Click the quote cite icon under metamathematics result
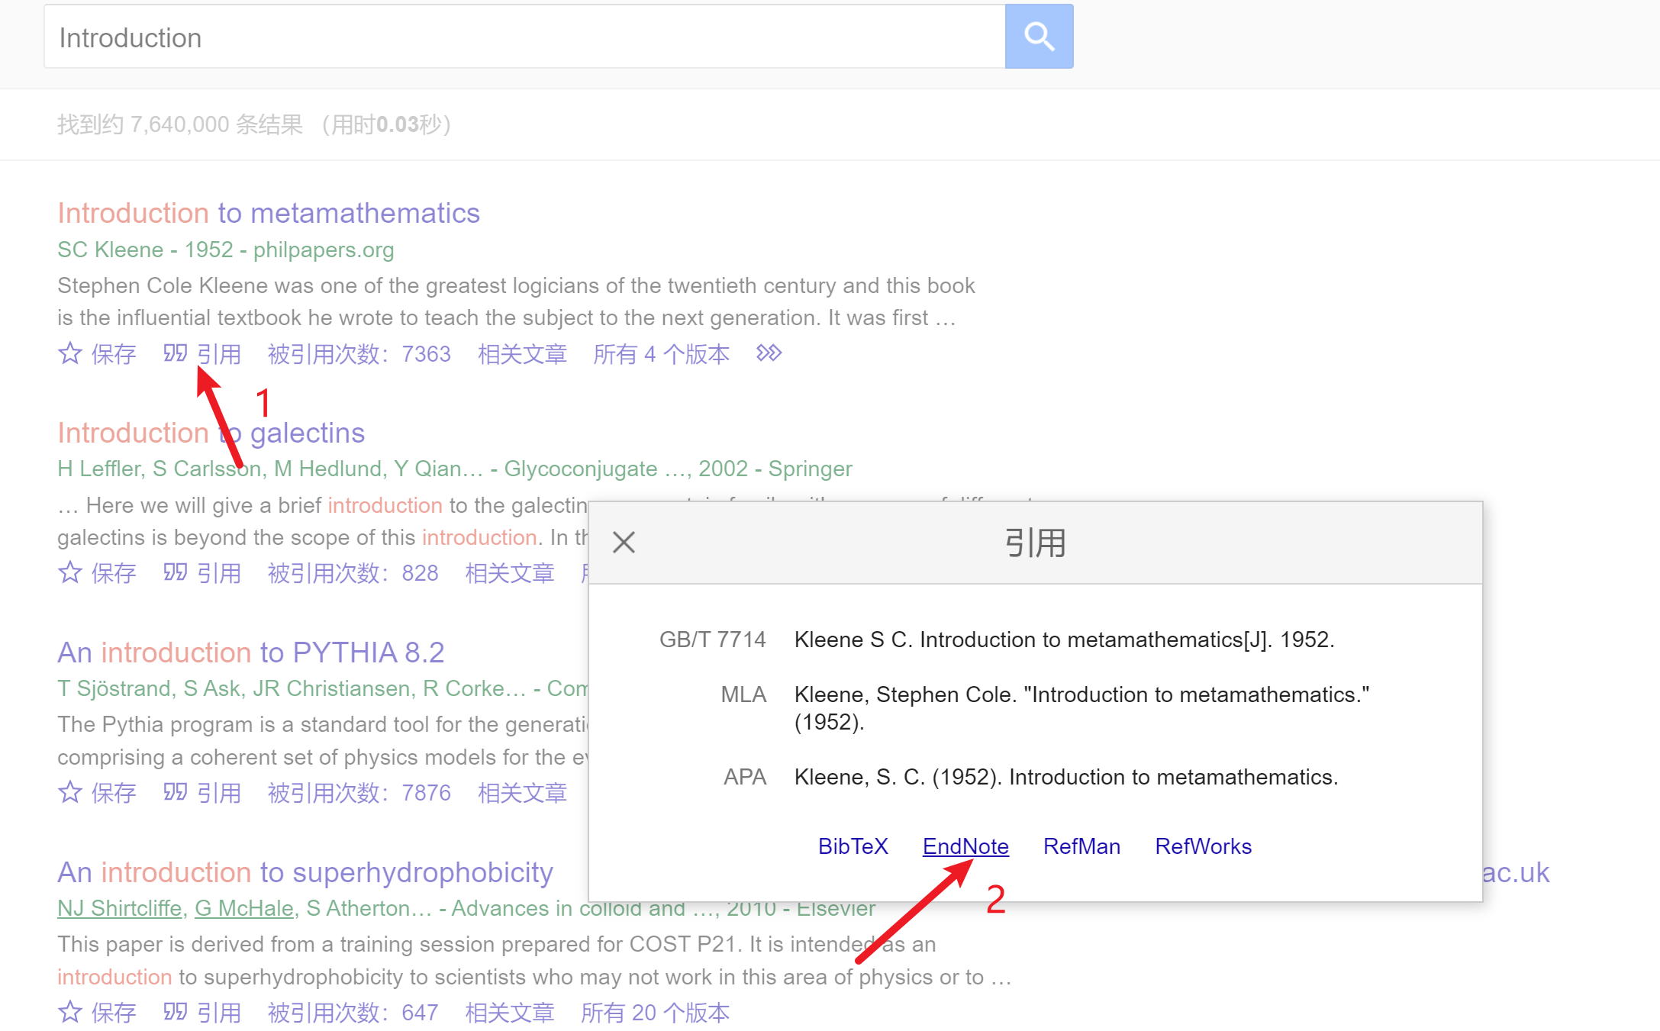The image size is (1660, 1031). pos(175,353)
